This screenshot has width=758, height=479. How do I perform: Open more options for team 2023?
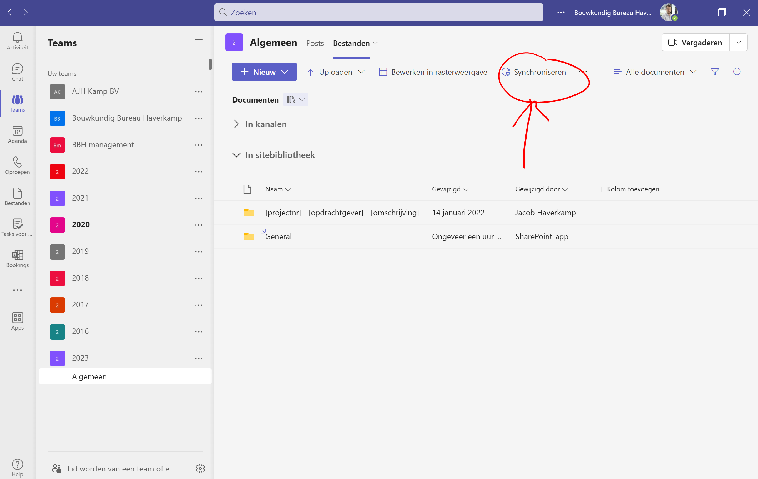(199, 358)
